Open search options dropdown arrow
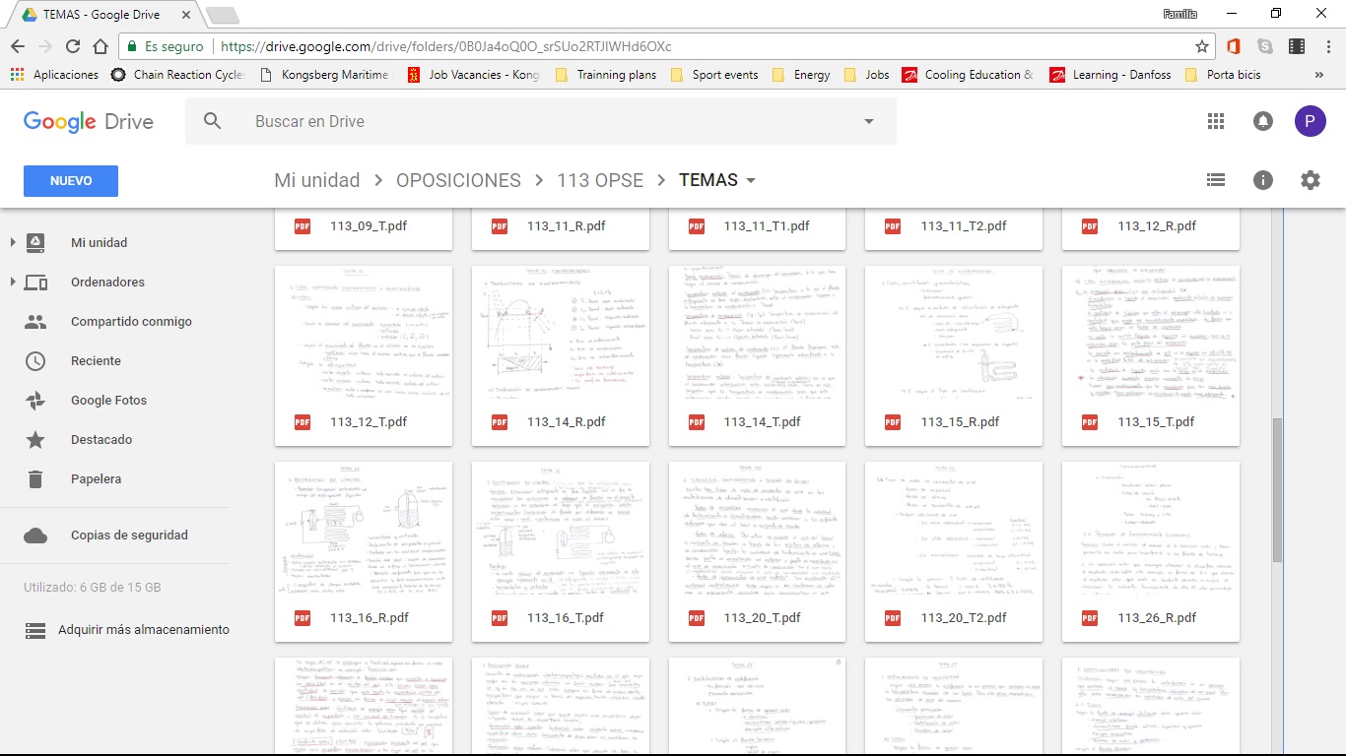The height and width of the screenshot is (756, 1346). point(868,121)
